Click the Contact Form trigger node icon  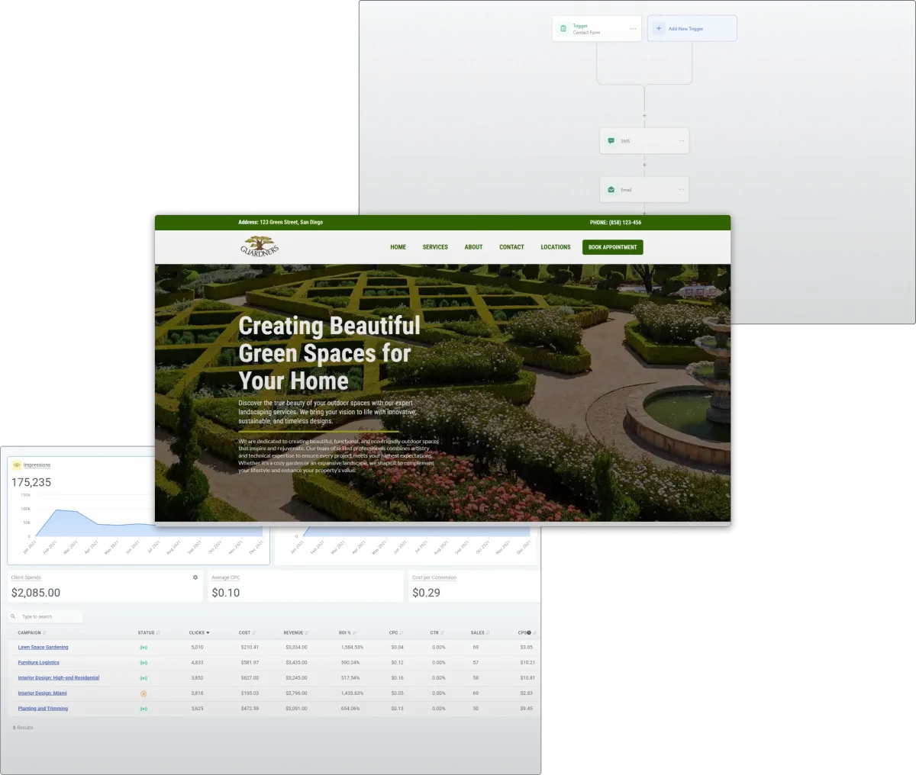[563, 28]
